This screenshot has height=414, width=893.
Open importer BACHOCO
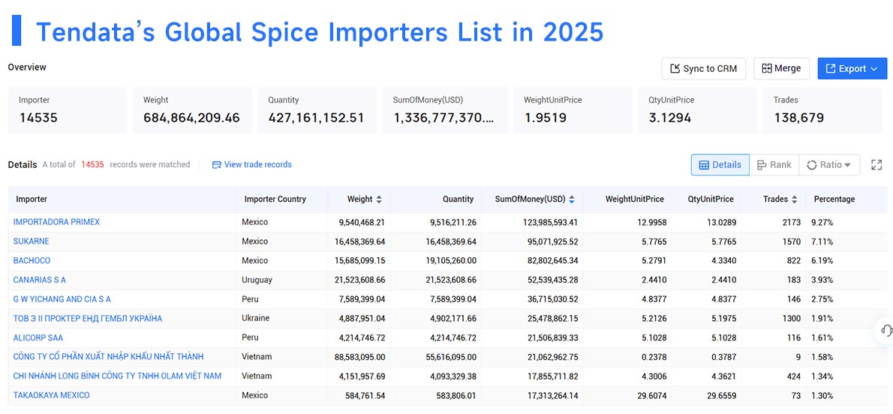point(32,261)
